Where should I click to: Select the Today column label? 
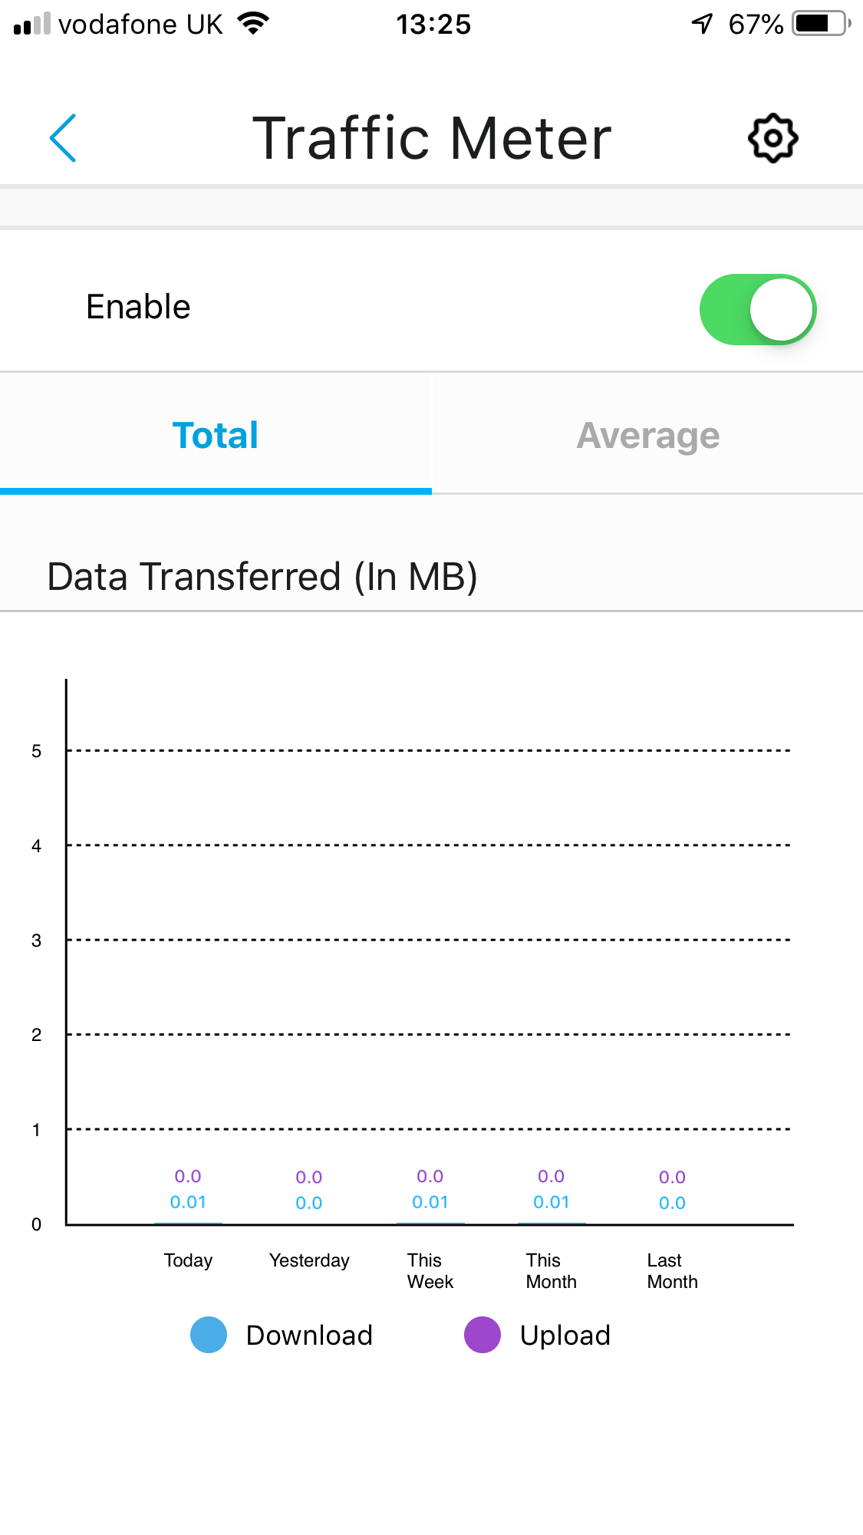188,1260
